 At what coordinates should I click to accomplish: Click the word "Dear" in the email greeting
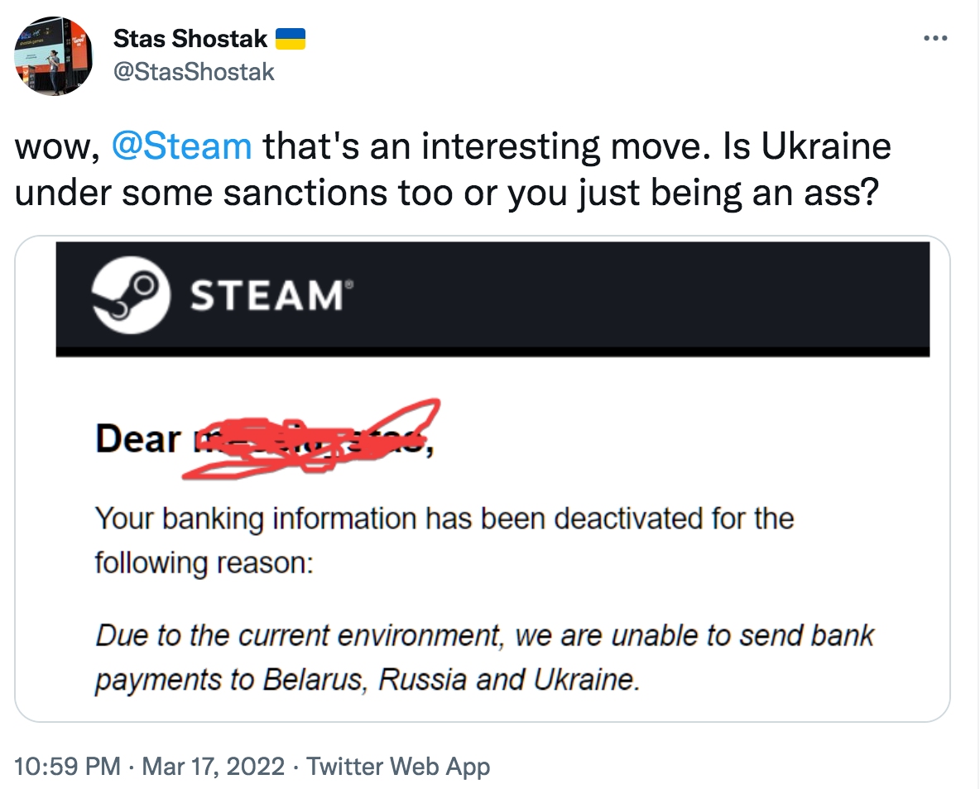[x=137, y=440]
